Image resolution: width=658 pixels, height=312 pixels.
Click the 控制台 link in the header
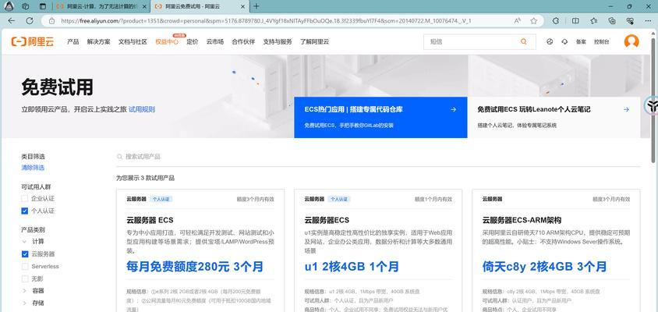click(x=601, y=41)
